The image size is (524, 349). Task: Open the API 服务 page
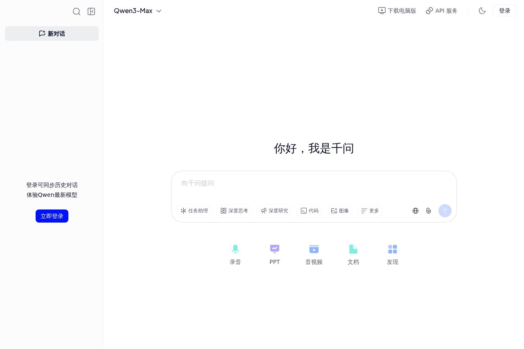coord(442,11)
